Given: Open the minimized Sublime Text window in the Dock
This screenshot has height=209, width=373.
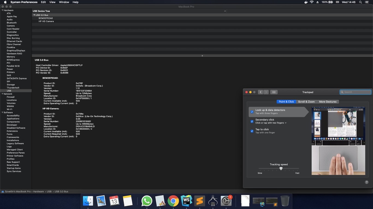Looking at the screenshot, I should click(272, 202).
